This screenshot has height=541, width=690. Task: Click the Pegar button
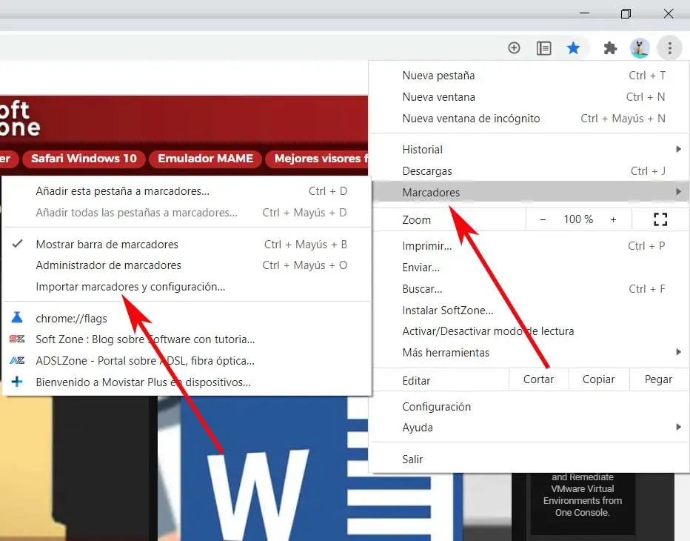[658, 379]
